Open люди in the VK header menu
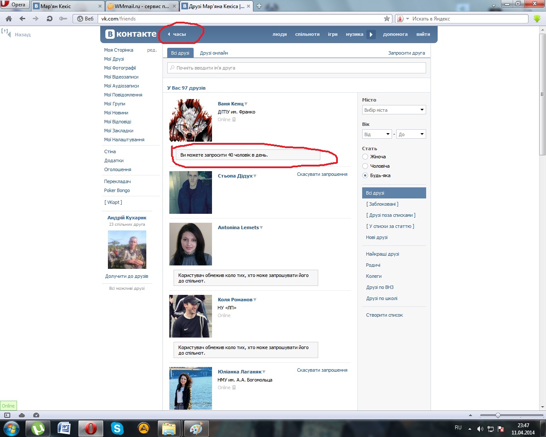Screen dimensions: 546x437 [x=280, y=34]
